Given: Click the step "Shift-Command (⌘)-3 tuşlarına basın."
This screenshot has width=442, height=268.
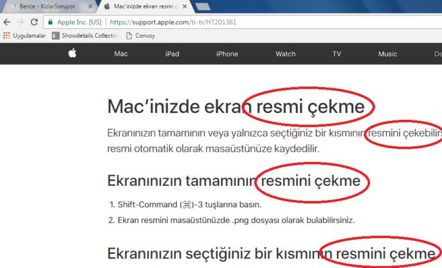Looking at the screenshot, I should click(190, 205).
